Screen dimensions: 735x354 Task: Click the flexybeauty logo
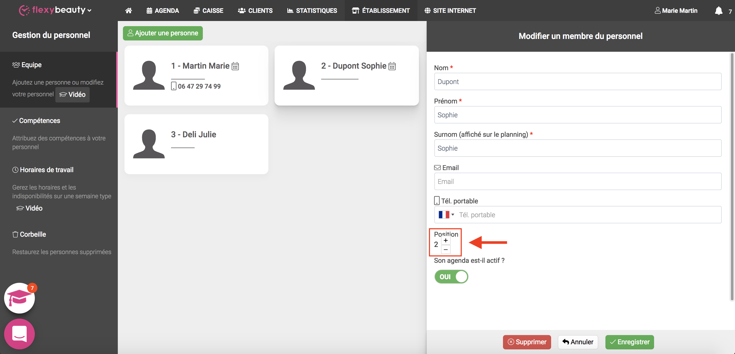52,10
